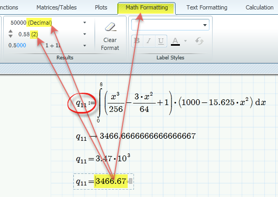278x197 pixels.
Task: Toggle Bold label style
Action: [x=137, y=41]
